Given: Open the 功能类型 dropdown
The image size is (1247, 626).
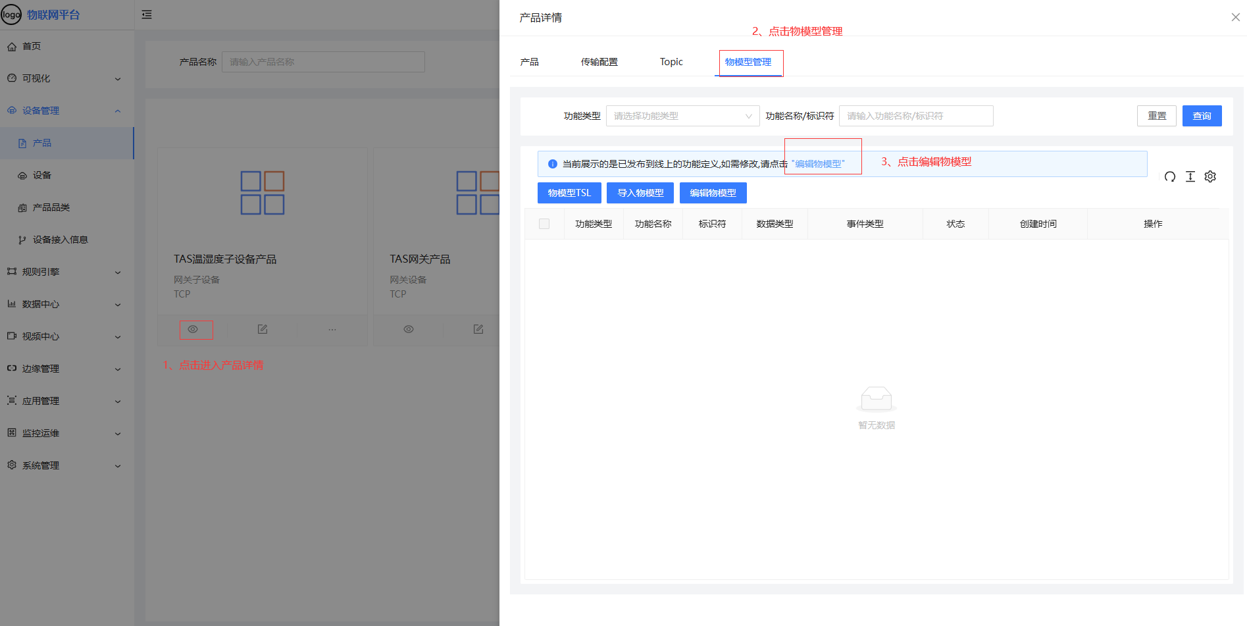Looking at the screenshot, I should [x=682, y=116].
